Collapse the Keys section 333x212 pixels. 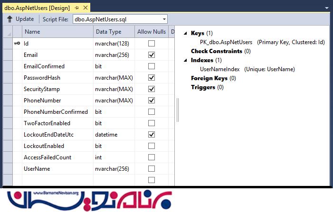tap(186, 33)
